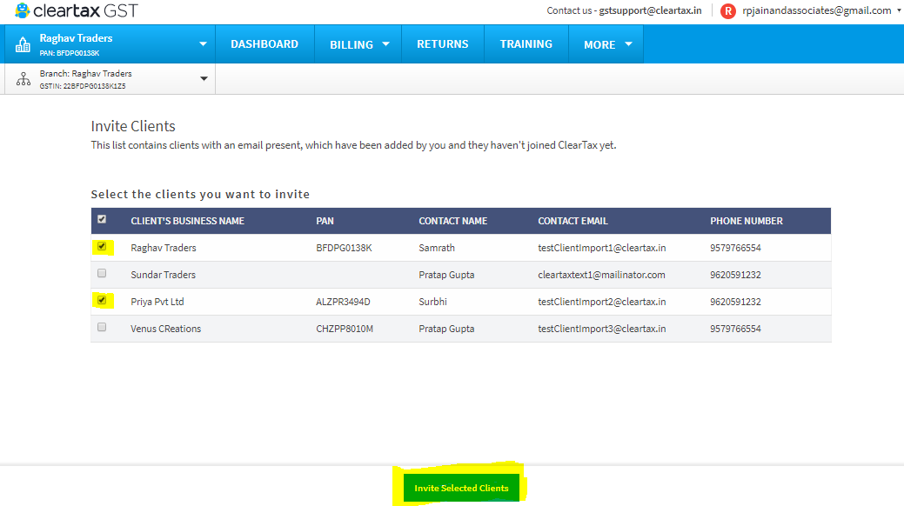Open the TRAINING tab

pos(526,43)
